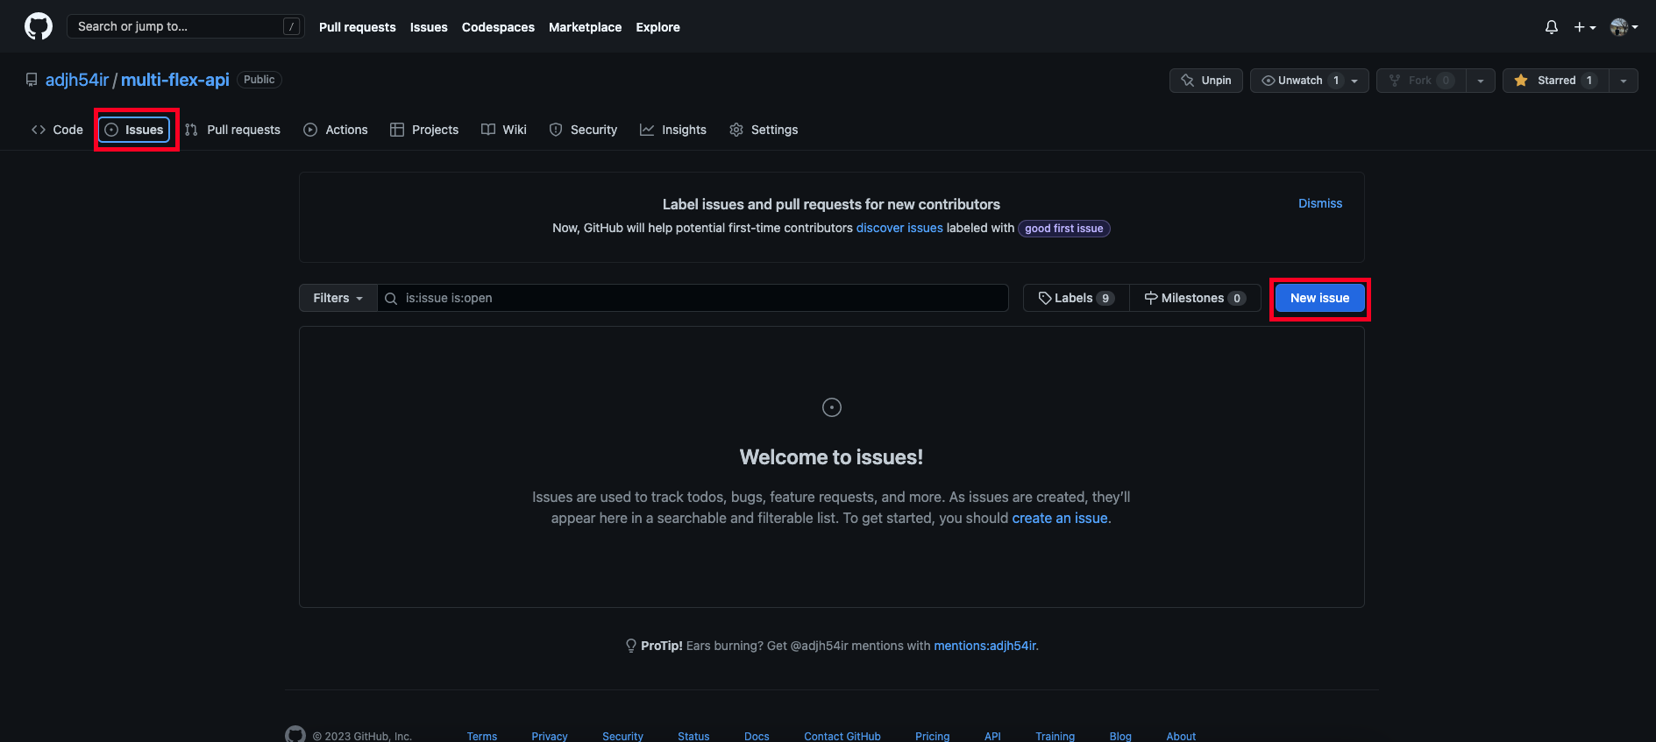Click the mentions:adjh54ir link
This screenshot has width=1656, height=742.
pyautogui.click(x=984, y=646)
